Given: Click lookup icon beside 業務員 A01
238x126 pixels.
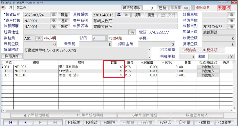Looking at the screenshot, I should 39,38.
